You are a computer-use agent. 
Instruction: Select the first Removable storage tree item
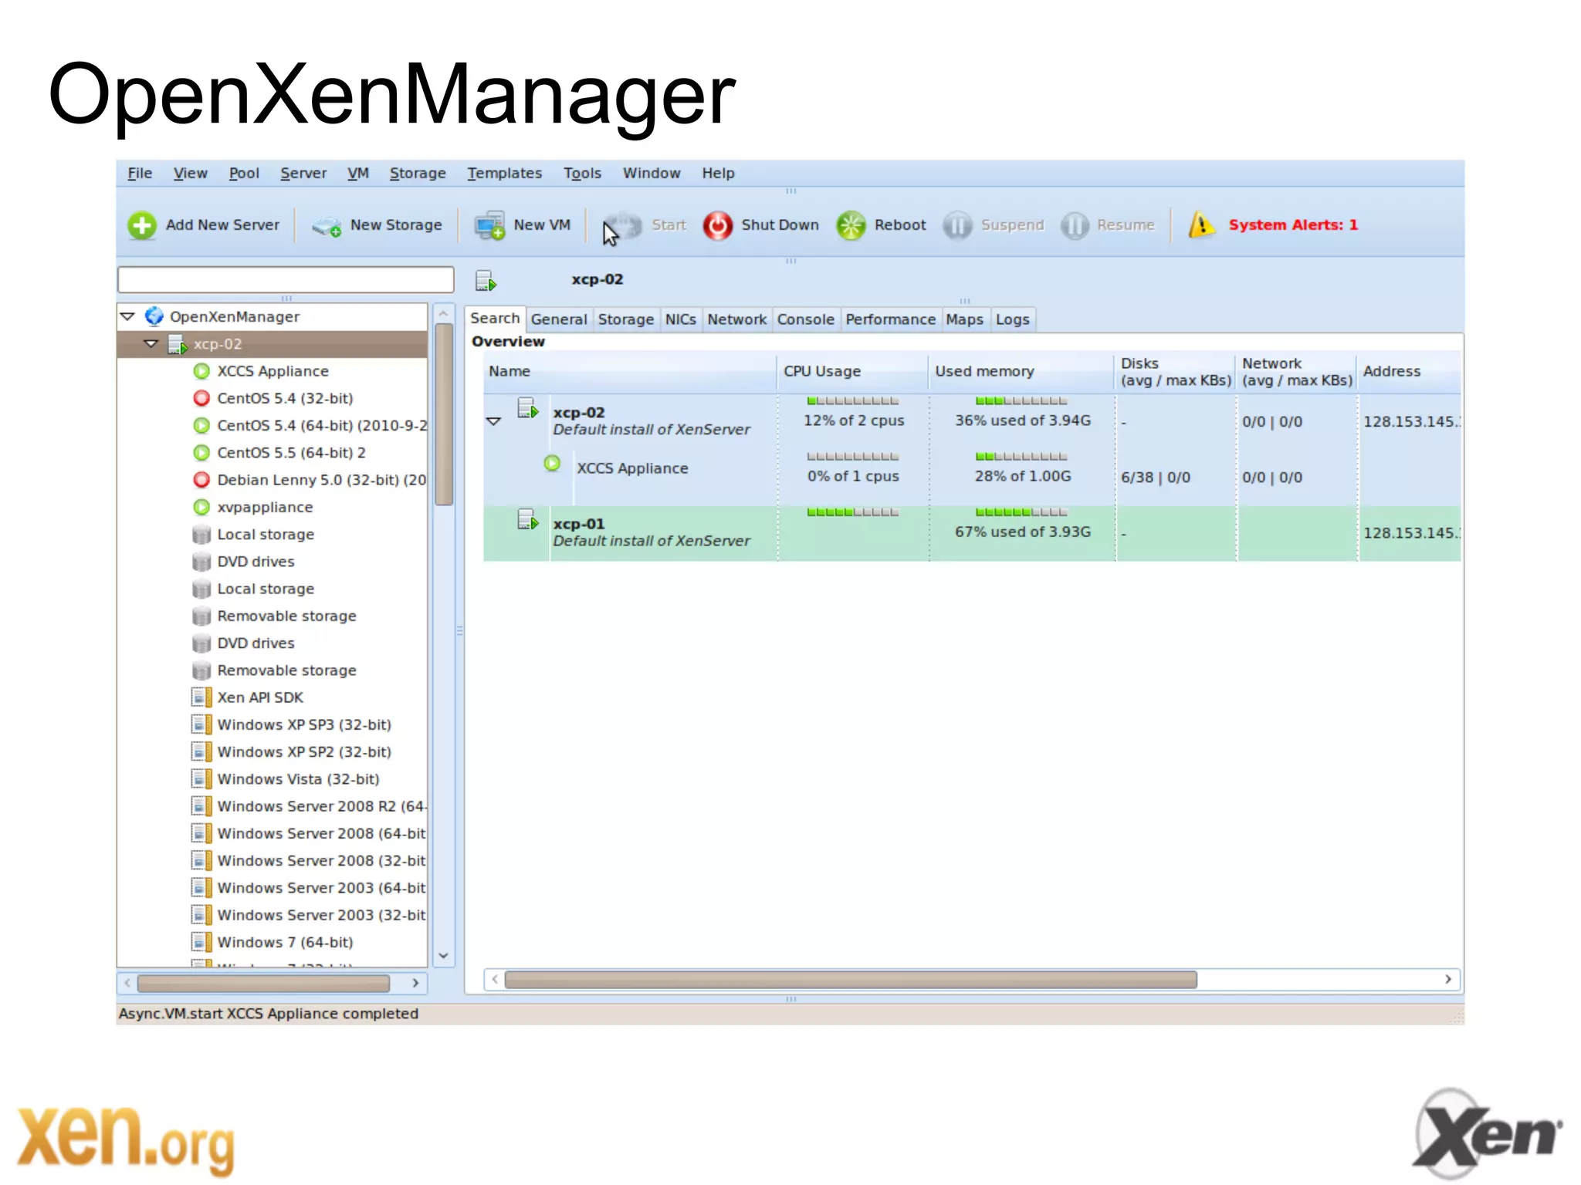286,616
